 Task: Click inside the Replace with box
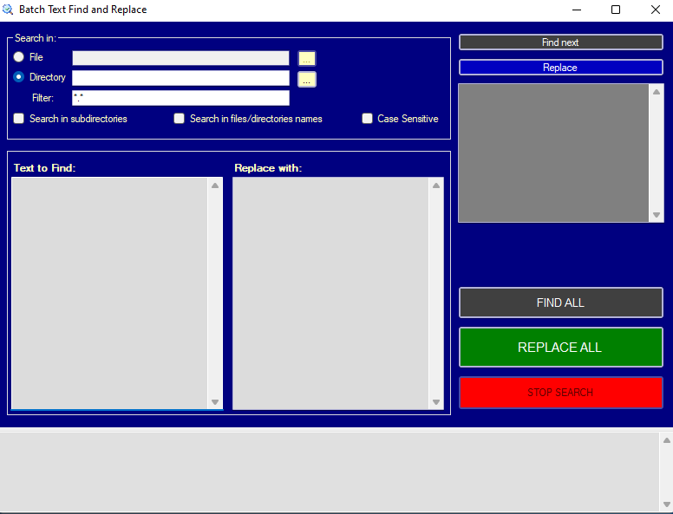coord(331,294)
